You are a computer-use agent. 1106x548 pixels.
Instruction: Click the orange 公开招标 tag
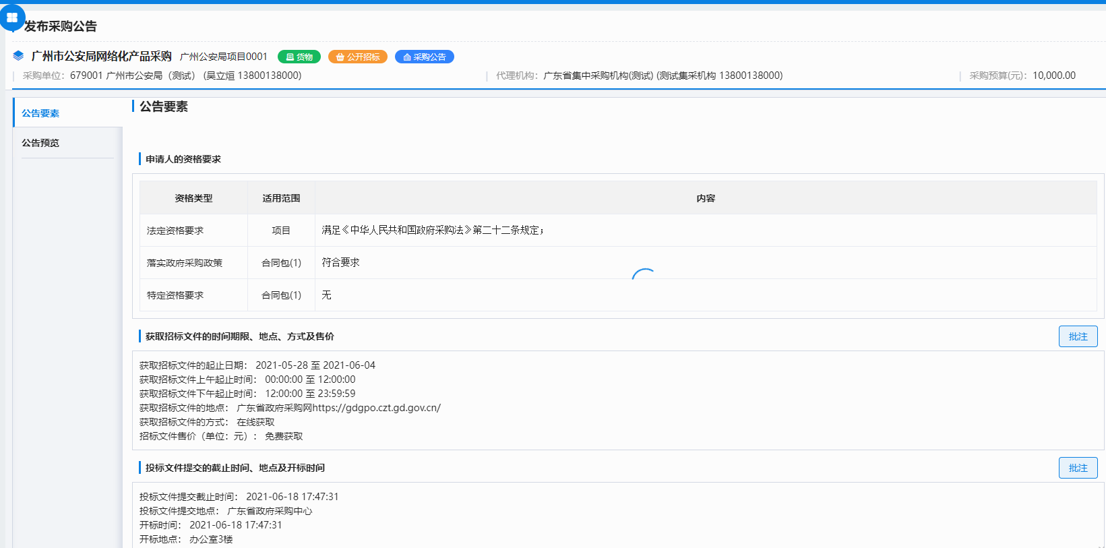click(358, 57)
